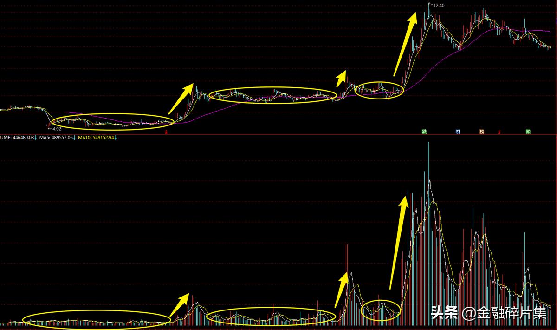Screen dimensions: 557x330
Task: Click the yellow MA10: 549152.94 indicator value
Action: pos(96,138)
